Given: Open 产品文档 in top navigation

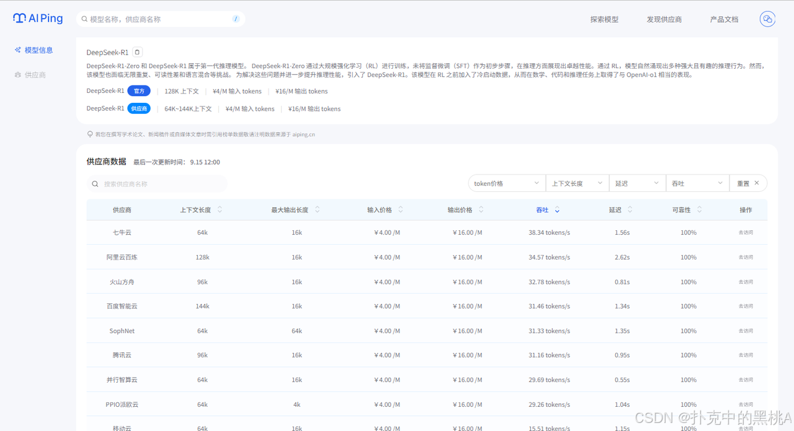Looking at the screenshot, I should pyautogui.click(x=724, y=19).
